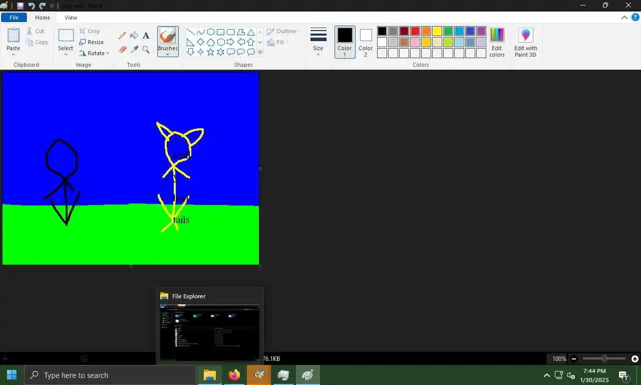
Task: Click the Cut button
Action: click(x=36, y=31)
